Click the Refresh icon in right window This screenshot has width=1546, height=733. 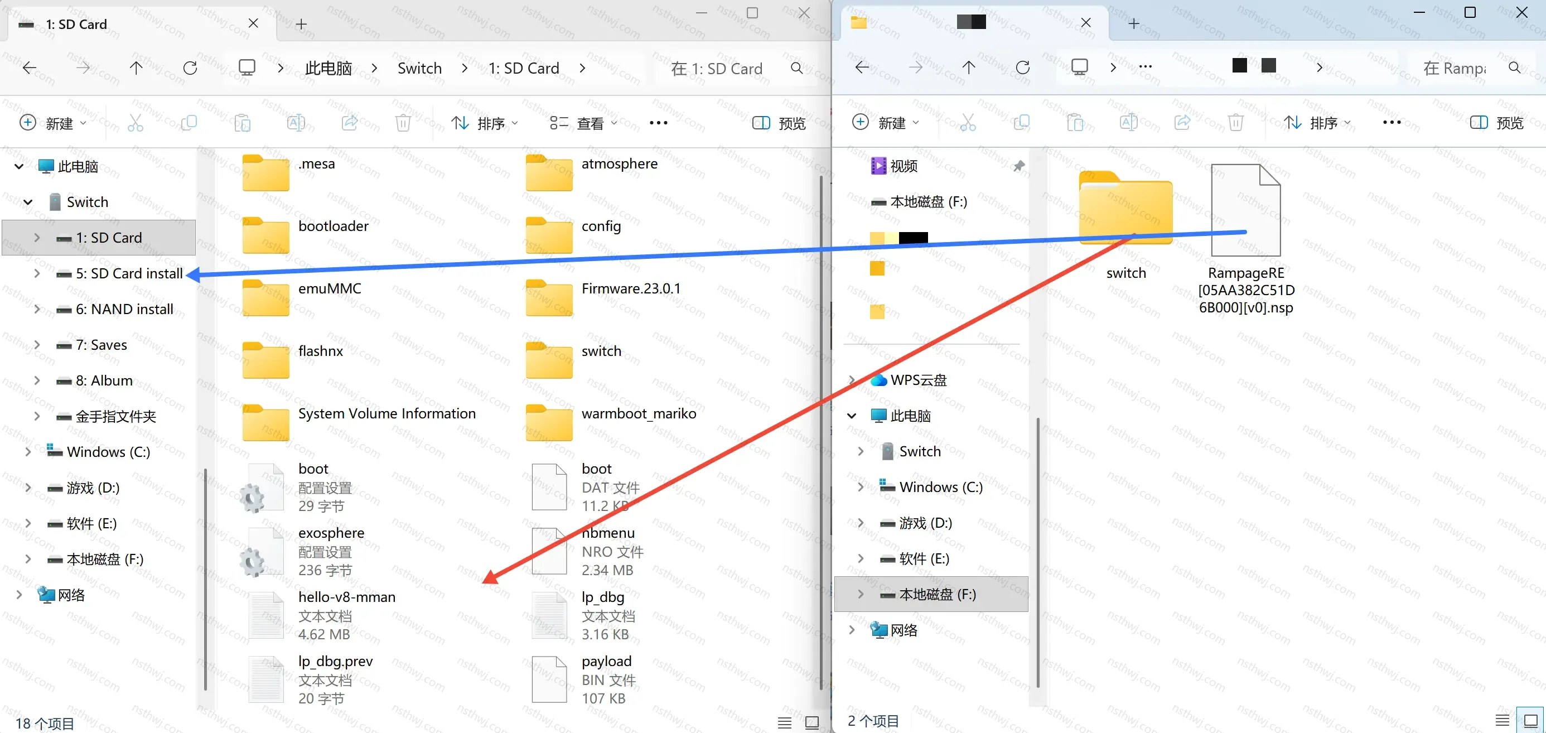[x=1023, y=67]
